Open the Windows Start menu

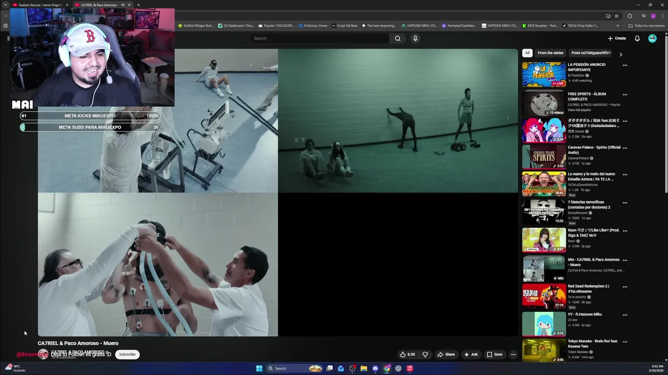(259, 368)
